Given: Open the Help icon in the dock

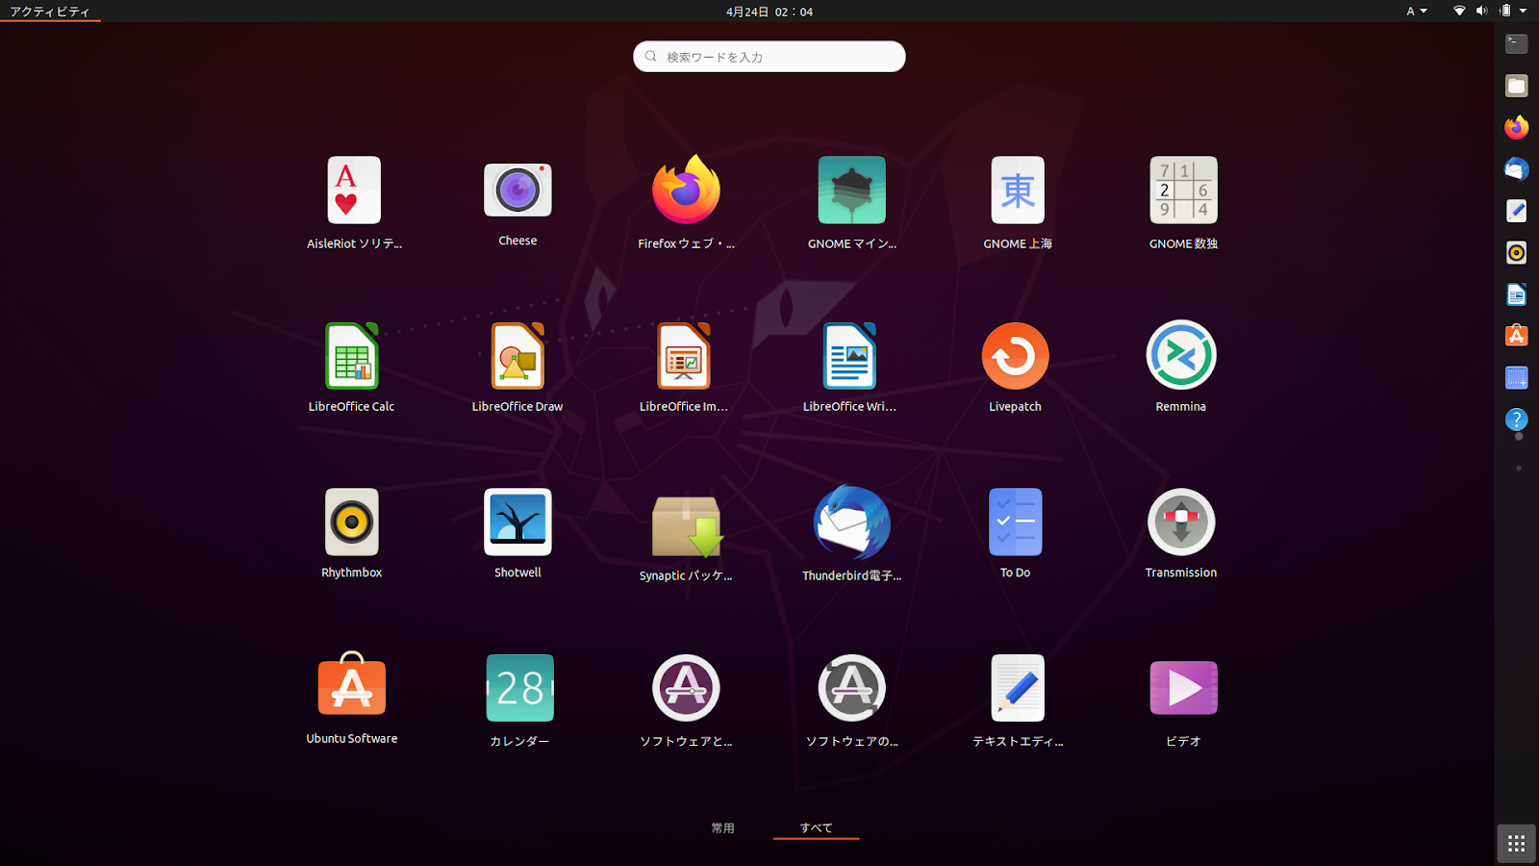Looking at the screenshot, I should (1517, 420).
